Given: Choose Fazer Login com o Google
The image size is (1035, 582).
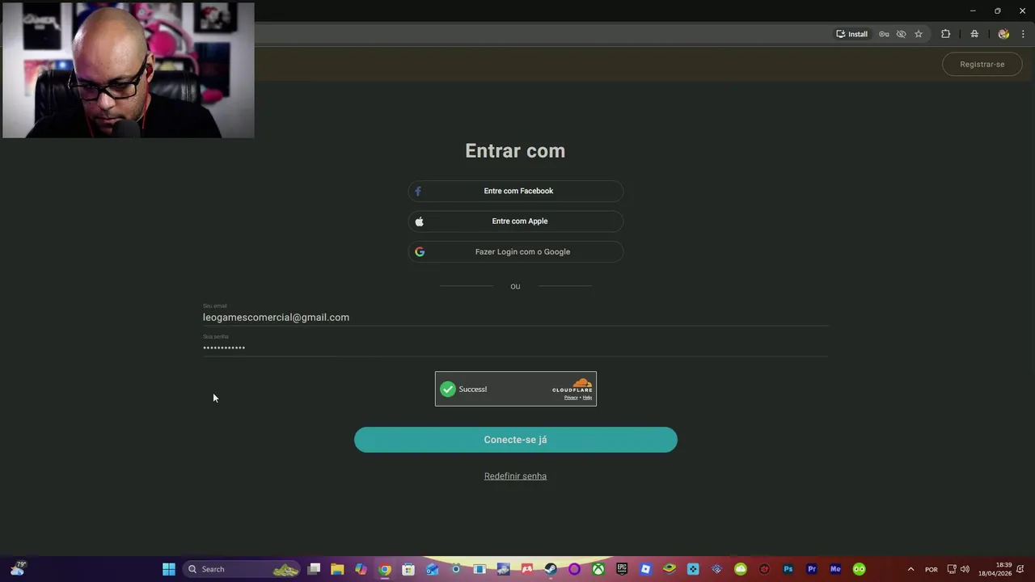Looking at the screenshot, I should point(515,251).
